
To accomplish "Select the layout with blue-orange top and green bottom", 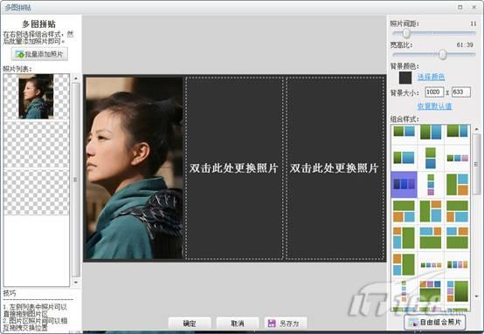I will 431,237.
